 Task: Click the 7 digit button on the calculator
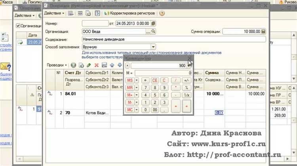click(x=145, y=88)
